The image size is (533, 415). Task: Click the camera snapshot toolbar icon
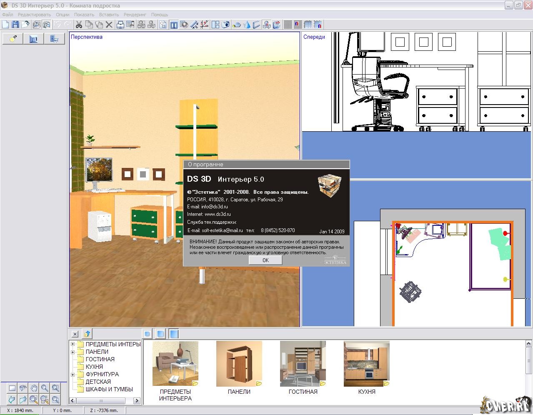click(225, 25)
